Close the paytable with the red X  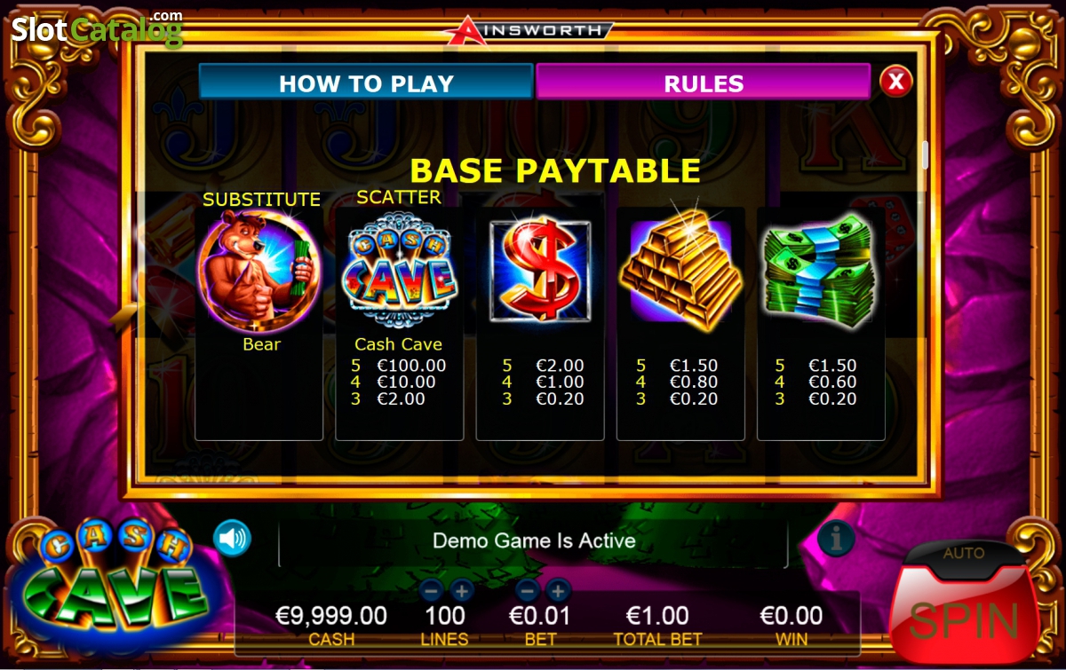click(896, 82)
